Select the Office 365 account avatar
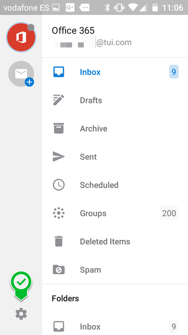Viewport: 188px width, 335px height. click(x=21, y=37)
